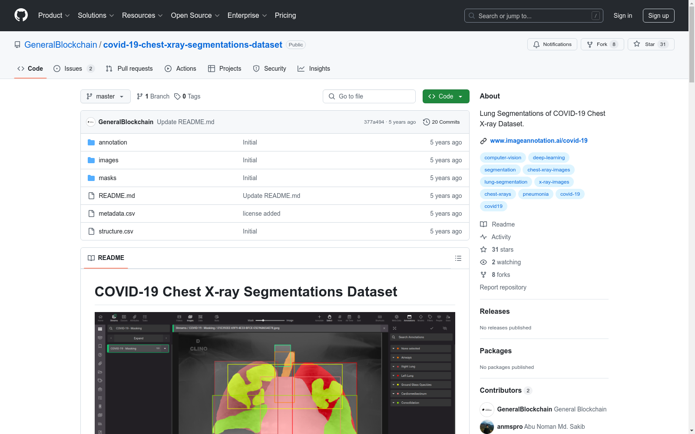The width and height of the screenshot is (695, 434).
Task: Open the metadata.csv file
Action: point(117,214)
